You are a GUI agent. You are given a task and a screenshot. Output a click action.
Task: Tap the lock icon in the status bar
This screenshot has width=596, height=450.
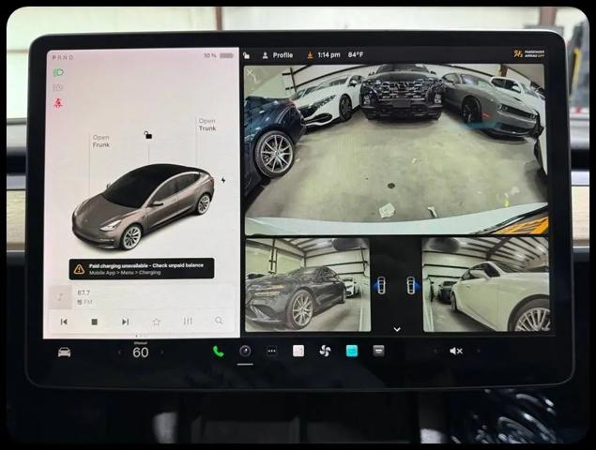pyautogui.click(x=247, y=55)
